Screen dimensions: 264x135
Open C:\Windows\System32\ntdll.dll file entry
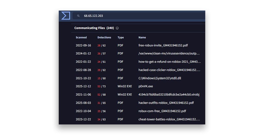(160, 78)
